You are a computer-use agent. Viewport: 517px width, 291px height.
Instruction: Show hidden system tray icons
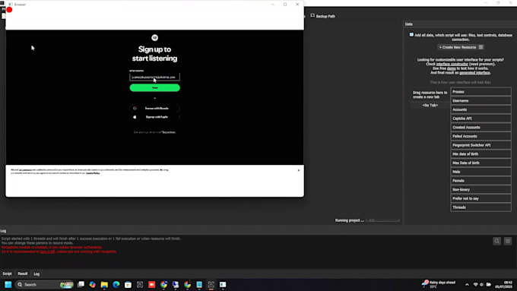pyautogui.click(x=467, y=284)
